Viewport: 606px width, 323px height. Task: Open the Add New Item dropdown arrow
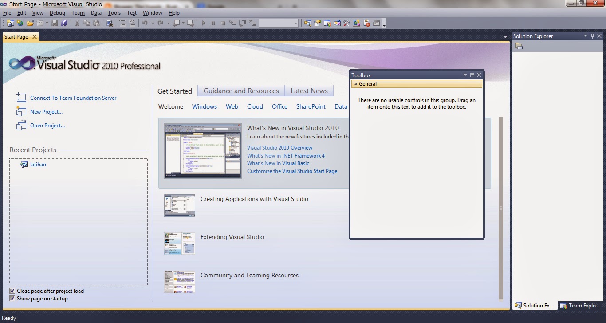(46, 23)
